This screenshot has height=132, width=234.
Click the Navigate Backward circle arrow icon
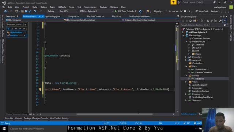pyautogui.click(x=5, y=11)
